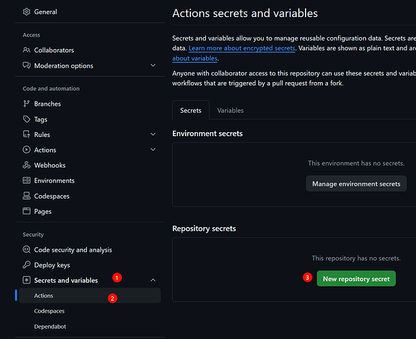Click the Pages browser icon
The height and width of the screenshot is (339, 416).
(26, 212)
